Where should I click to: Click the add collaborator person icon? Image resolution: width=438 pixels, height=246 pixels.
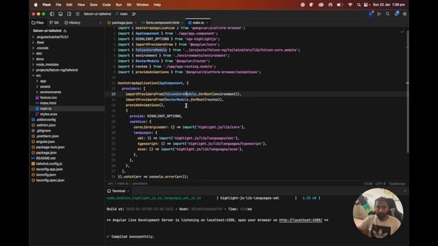(x=134, y=14)
